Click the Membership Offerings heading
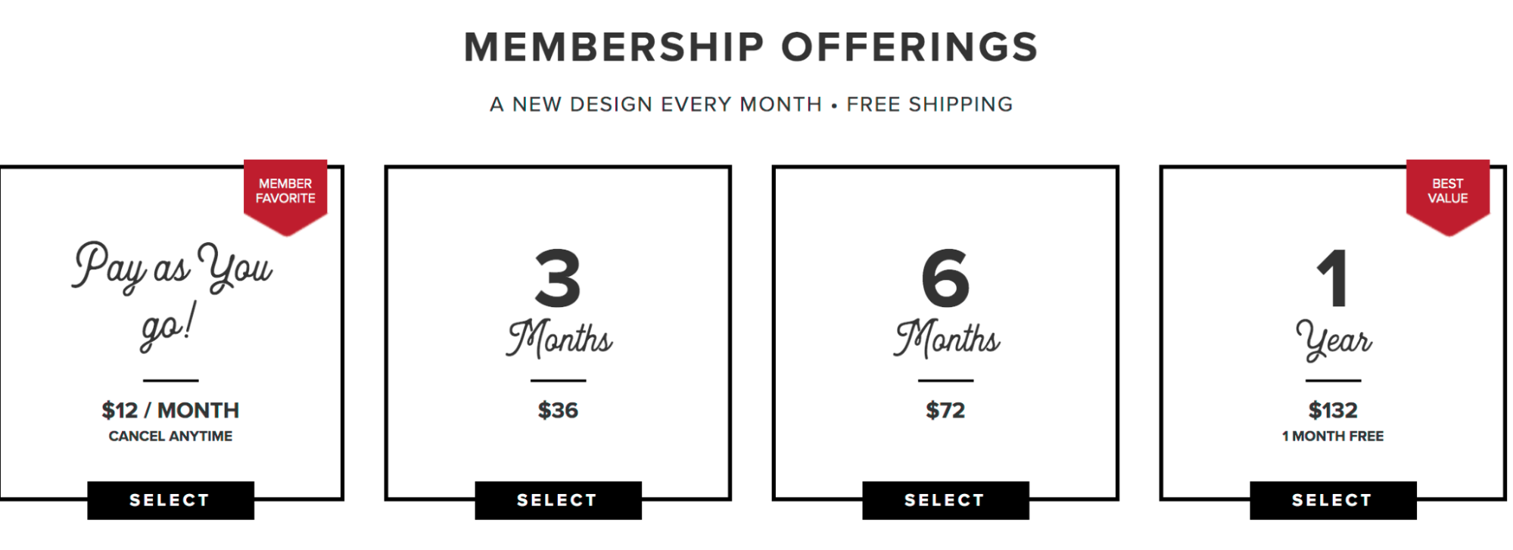Image resolution: width=1513 pixels, height=550 pixels. 751,47
